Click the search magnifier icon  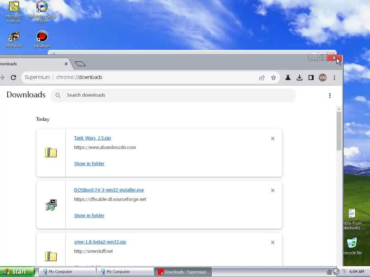coord(58,95)
